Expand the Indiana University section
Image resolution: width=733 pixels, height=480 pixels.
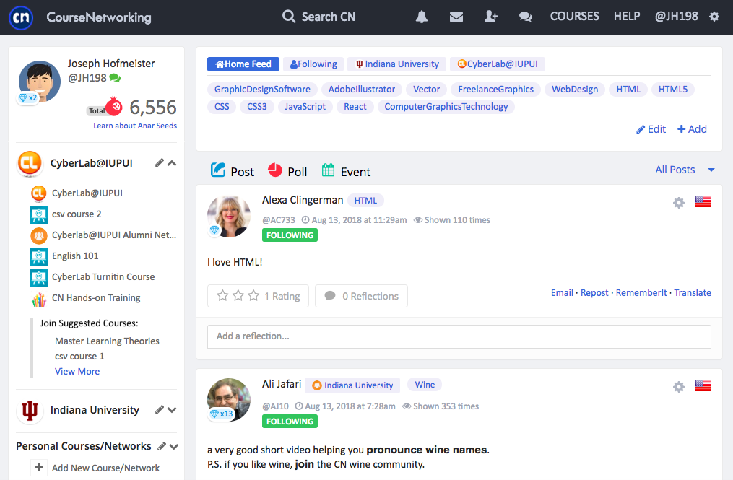click(x=172, y=410)
